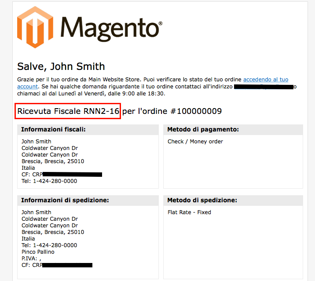Click the 'CF: CRP' line in the shipping info
Image resolution: width=315 pixels, height=281 pixels.
click(57, 265)
